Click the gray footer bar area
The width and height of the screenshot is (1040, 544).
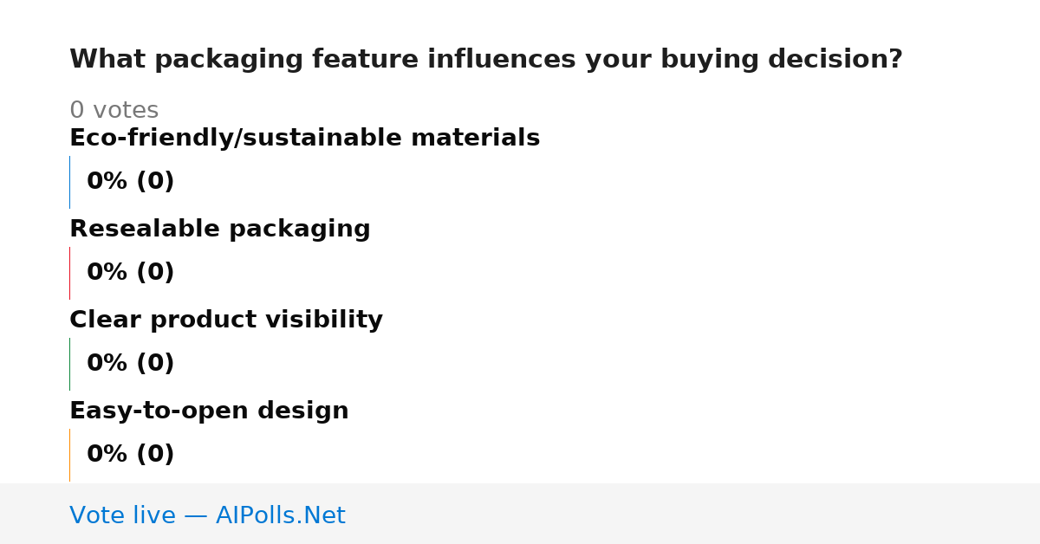pos(520,514)
